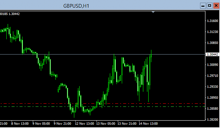Click the 8 Nov 13:00 time label
Screen dimensions: 220x128
click(20, 124)
